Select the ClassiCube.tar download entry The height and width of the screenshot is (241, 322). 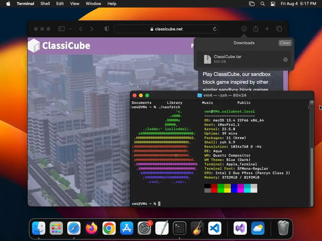click(x=244, y=59)
